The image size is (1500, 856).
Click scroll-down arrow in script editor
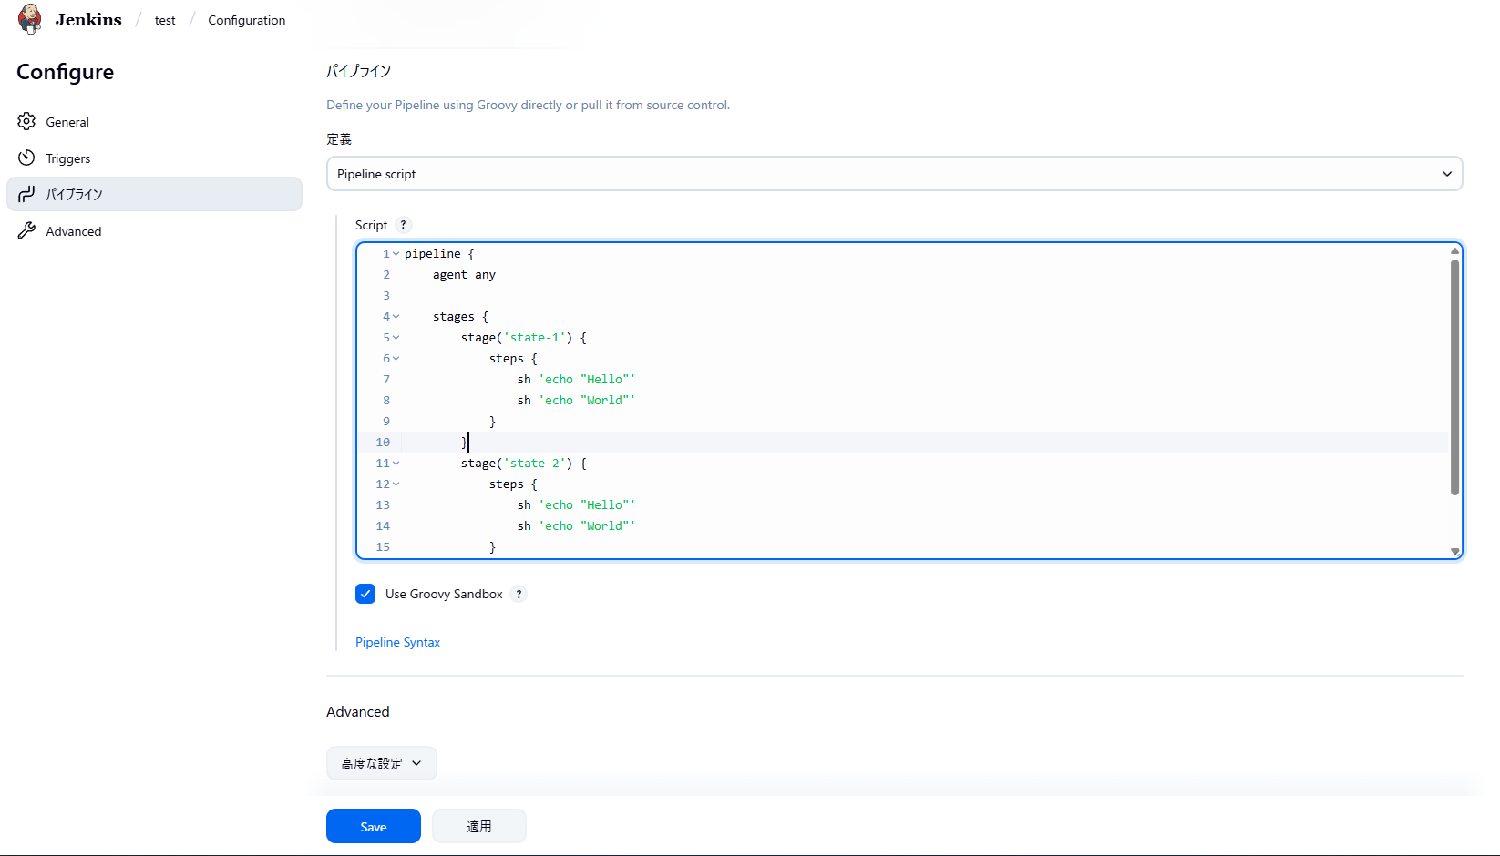pyautogui.click(x=1454, y=551)
